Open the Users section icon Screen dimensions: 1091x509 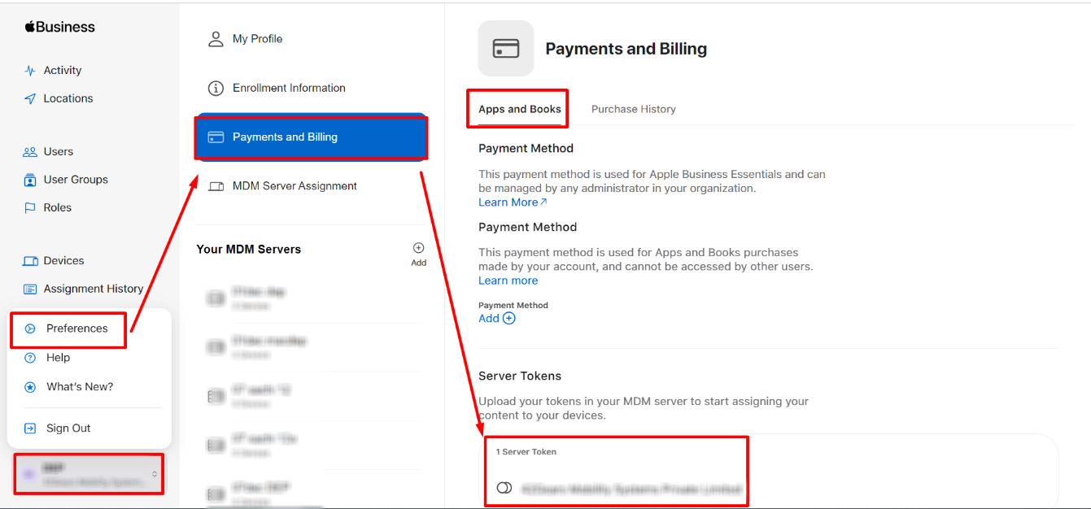(28, 151)
